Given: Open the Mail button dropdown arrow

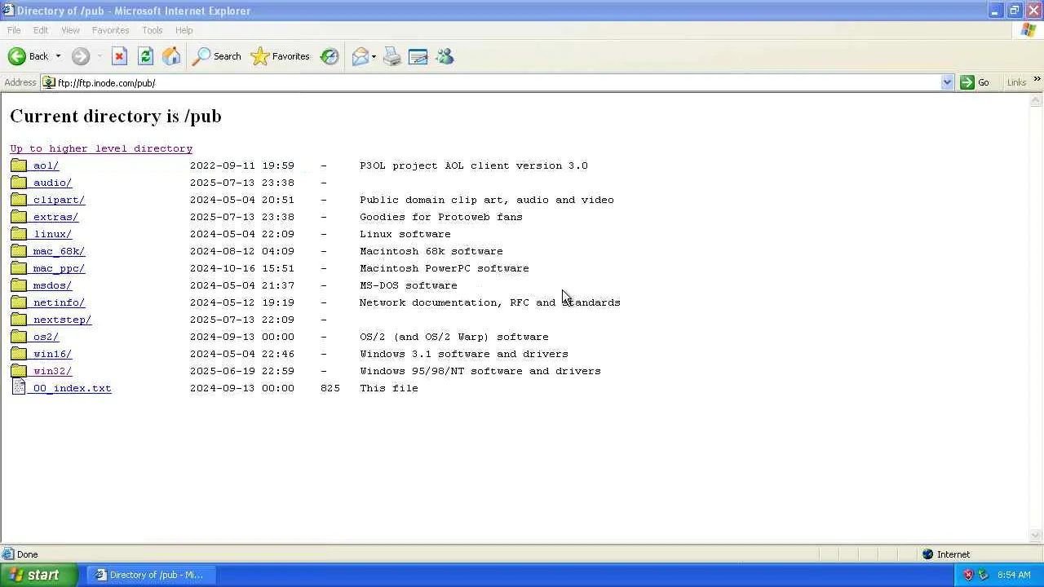Looking at the screenshot, I should click(374, 56).
